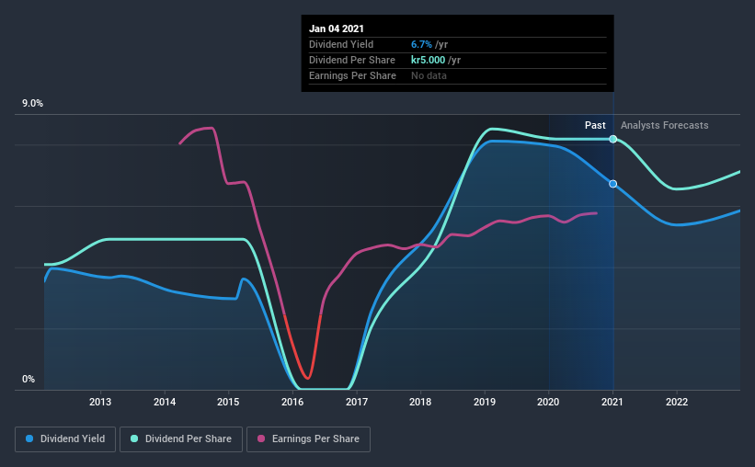Click the 9.0% y-axis label
Image resolution: width=755 pixels, height=467 pixels.
click(32, 104)
